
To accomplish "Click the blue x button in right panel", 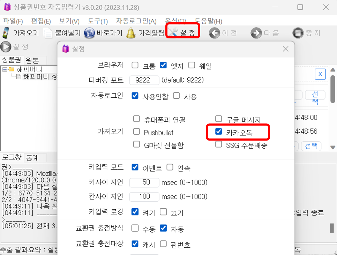I will coord(320,74).
